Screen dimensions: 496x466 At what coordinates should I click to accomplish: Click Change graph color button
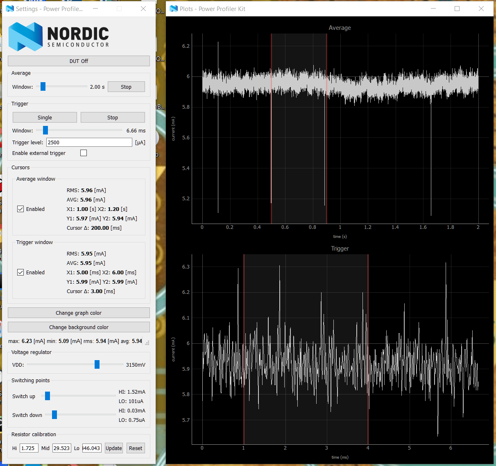[79, 313]
